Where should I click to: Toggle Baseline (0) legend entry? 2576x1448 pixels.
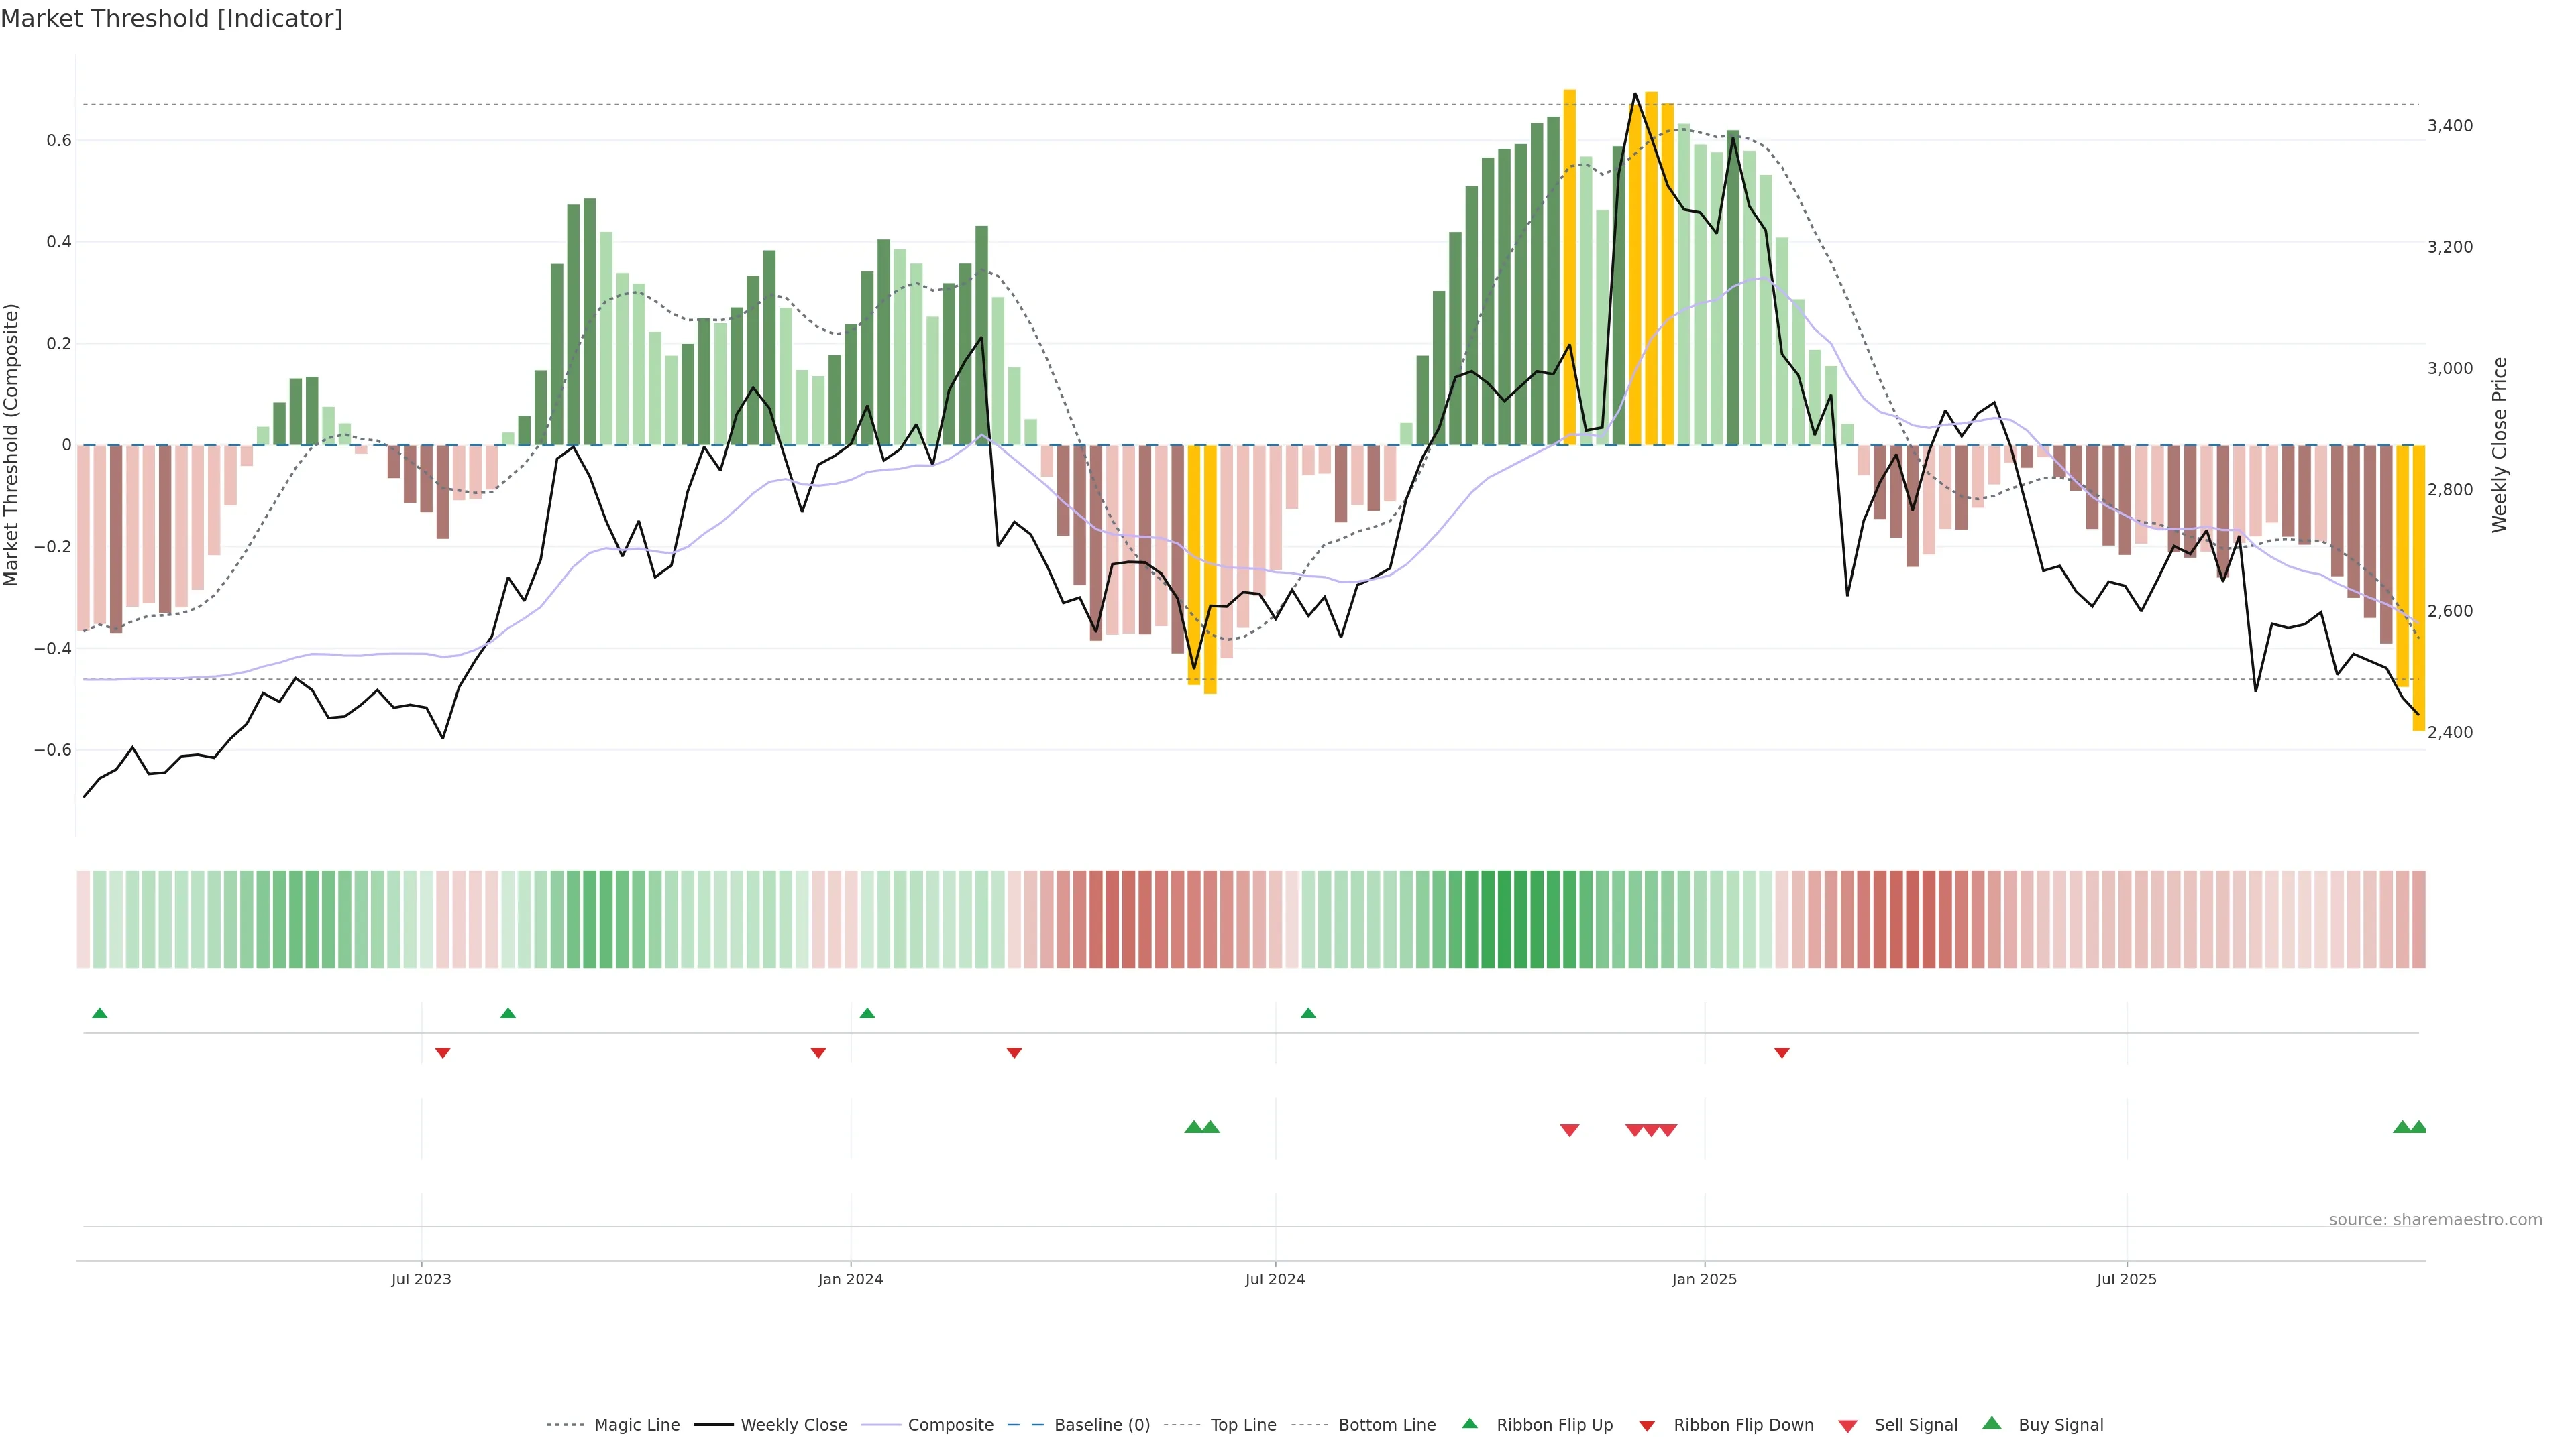1102,1425
